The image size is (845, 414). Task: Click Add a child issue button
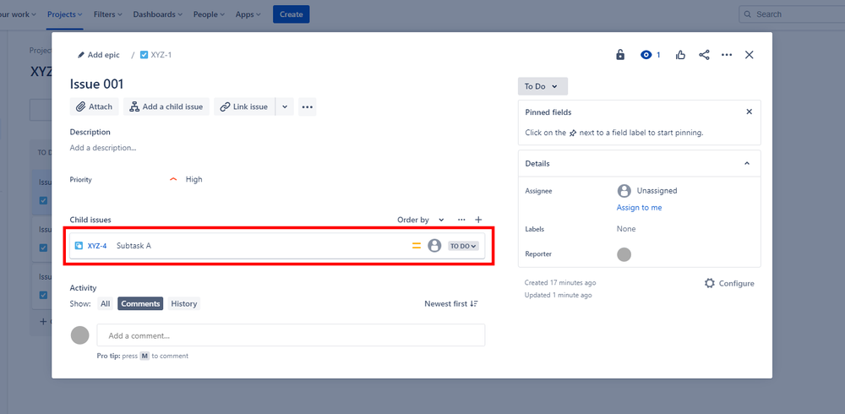point(166,106)
